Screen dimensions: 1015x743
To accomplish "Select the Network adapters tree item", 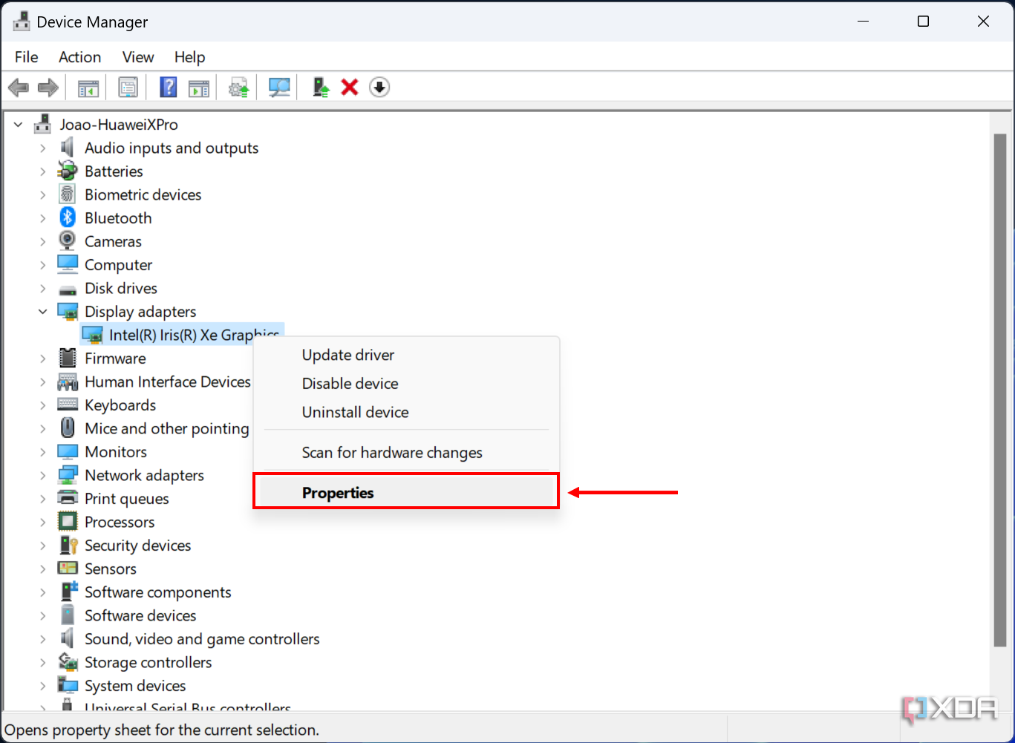I will [144, 475].
